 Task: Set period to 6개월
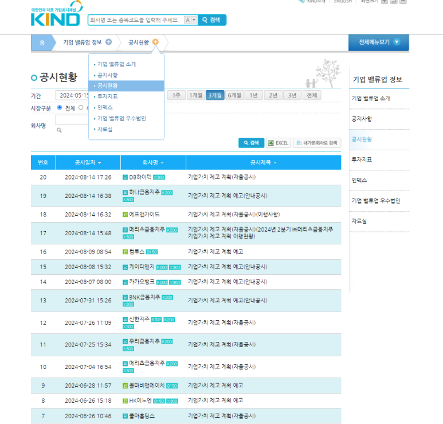click(x=234, y=95)
